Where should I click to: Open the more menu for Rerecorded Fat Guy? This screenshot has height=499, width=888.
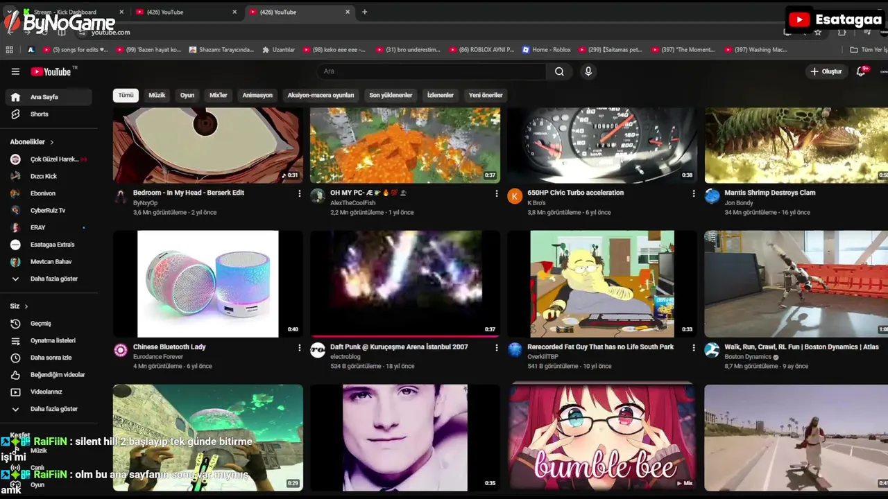pyautogui.click(x=693, y=347)
